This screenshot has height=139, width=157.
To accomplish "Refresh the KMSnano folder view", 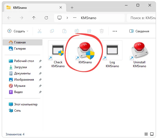I will point(46,18).
